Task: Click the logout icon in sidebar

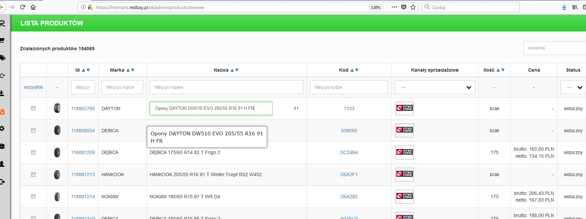Action: tap(2, 182)
